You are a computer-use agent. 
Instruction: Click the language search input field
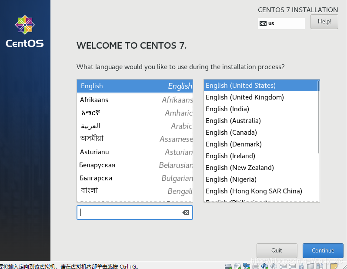pyautogui.click(x=135, y=213)
